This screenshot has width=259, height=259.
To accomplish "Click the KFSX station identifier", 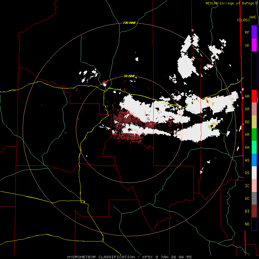I will pyautogui.click(x=148, y=257).
